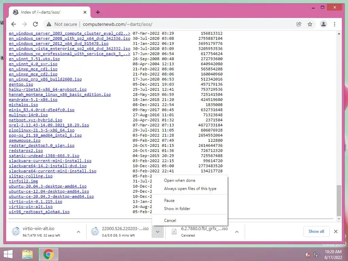Click the Not secure warning icon
Image resolution: width=348 pixels, height=261 pixels.
49,24
